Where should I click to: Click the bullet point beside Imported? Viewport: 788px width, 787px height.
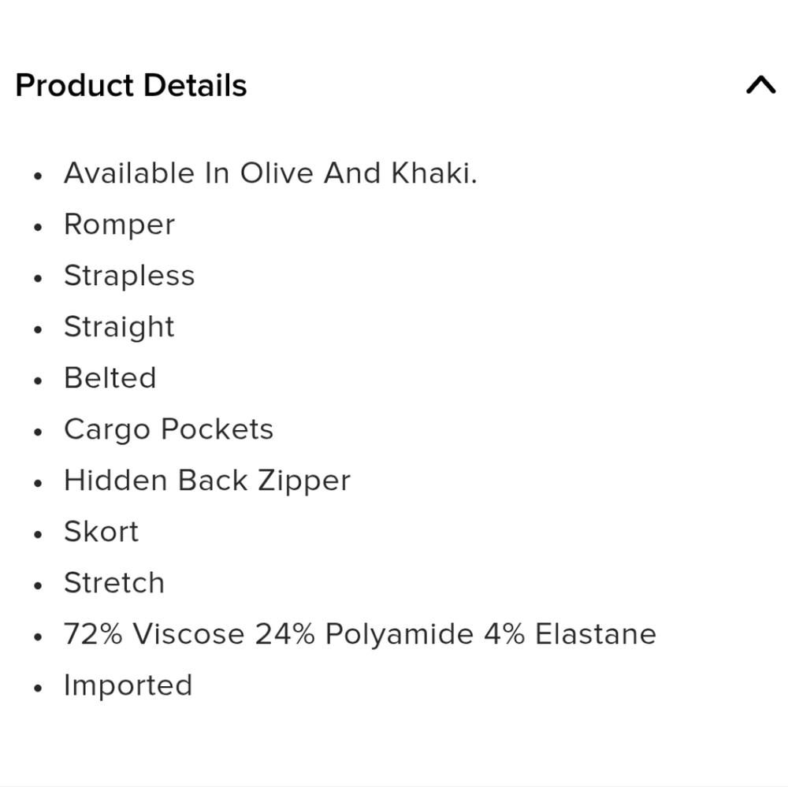point(37,688)
